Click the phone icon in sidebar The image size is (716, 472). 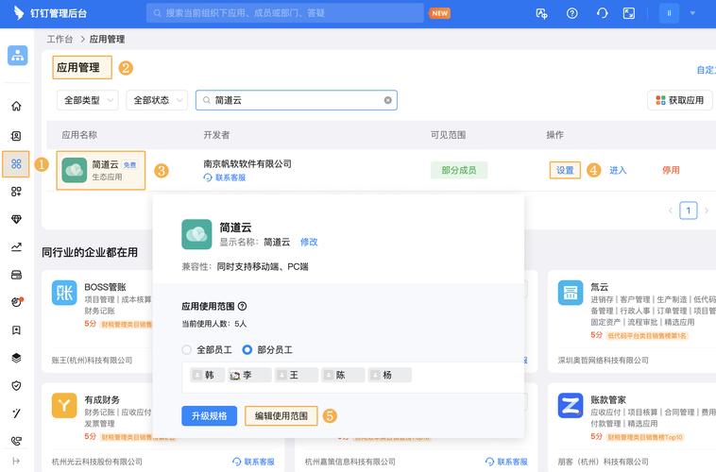tap(16, 441)
